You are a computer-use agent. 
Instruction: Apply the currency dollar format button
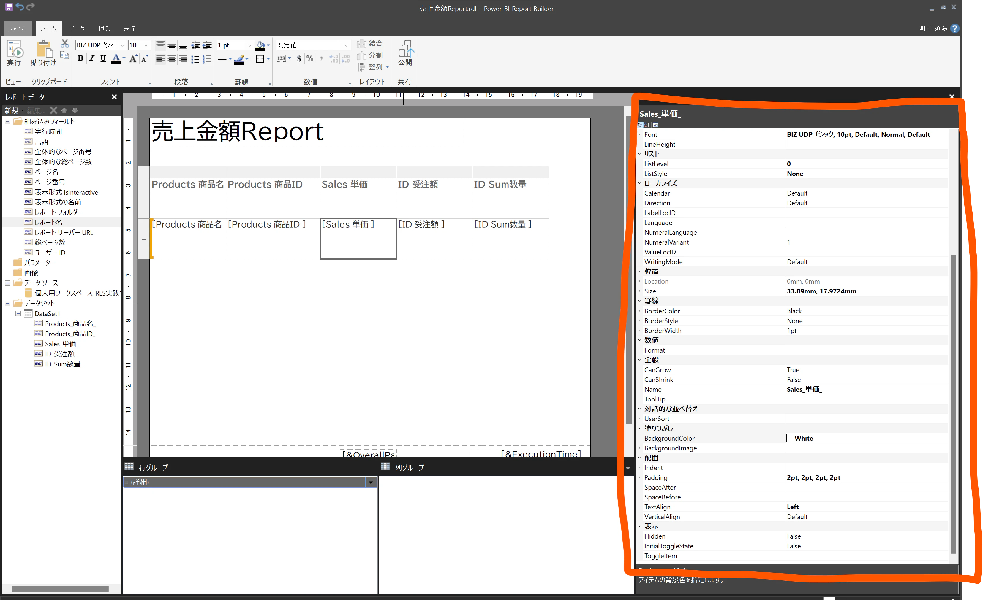point(299,58)
